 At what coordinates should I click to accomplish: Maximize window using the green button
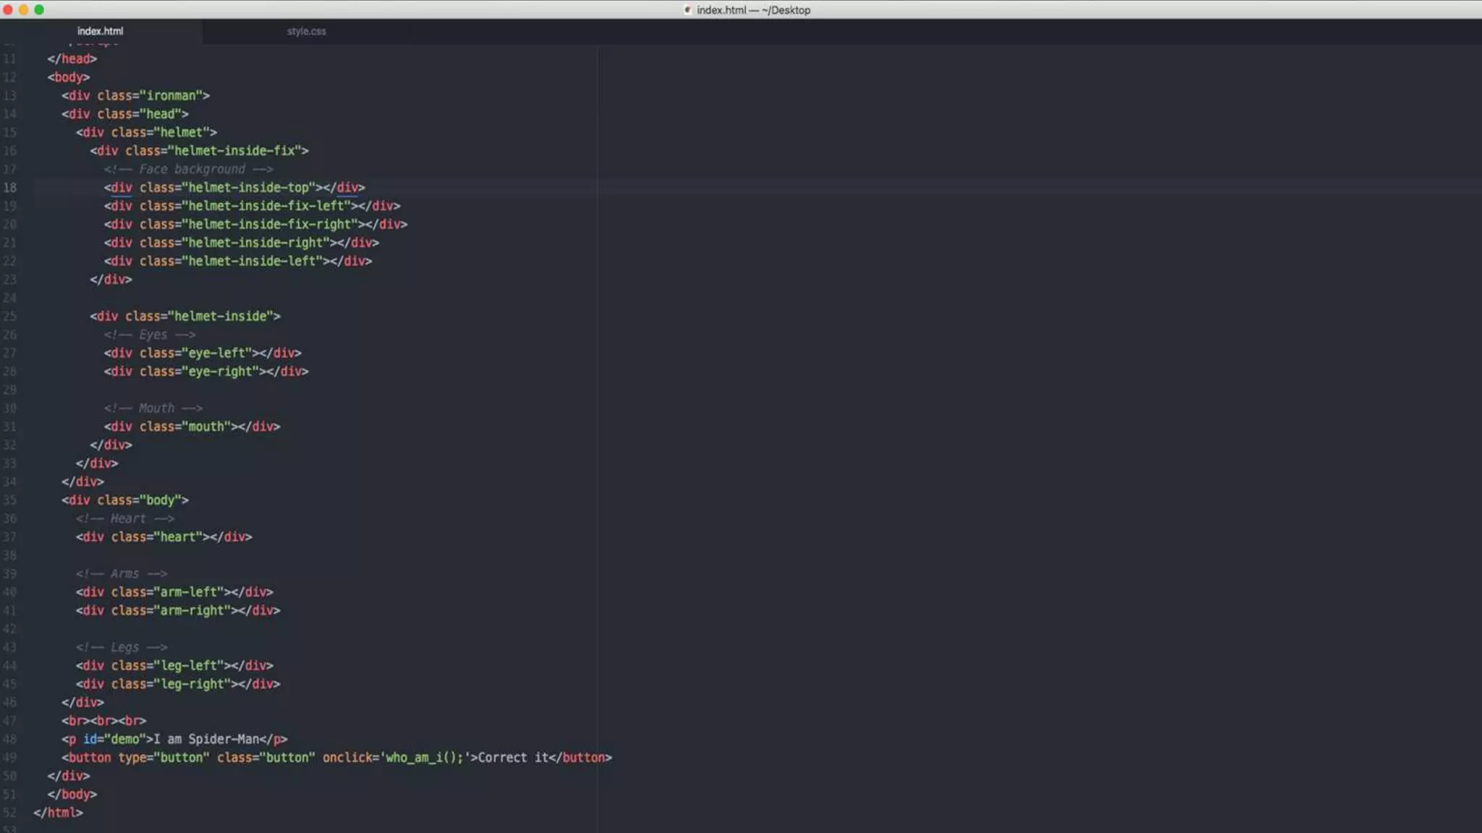pyautogui.click(x=39, y=9)
